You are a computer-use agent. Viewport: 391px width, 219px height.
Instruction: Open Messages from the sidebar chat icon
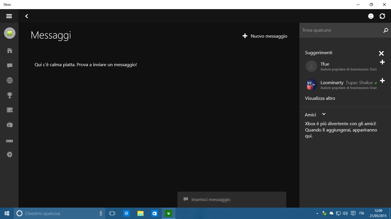tap(10, 66)
